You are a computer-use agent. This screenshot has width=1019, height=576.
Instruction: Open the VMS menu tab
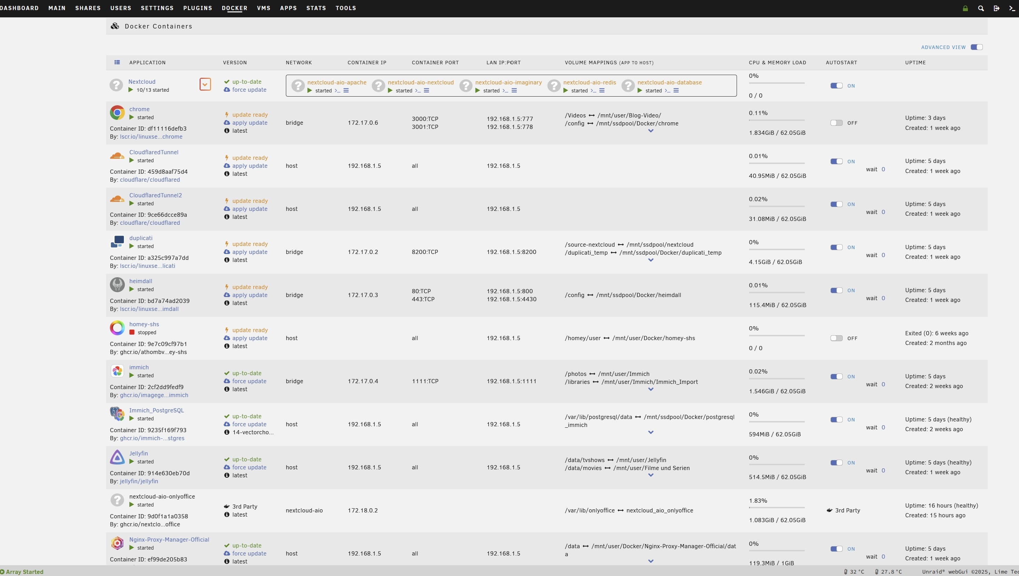(x=263, y=8)
